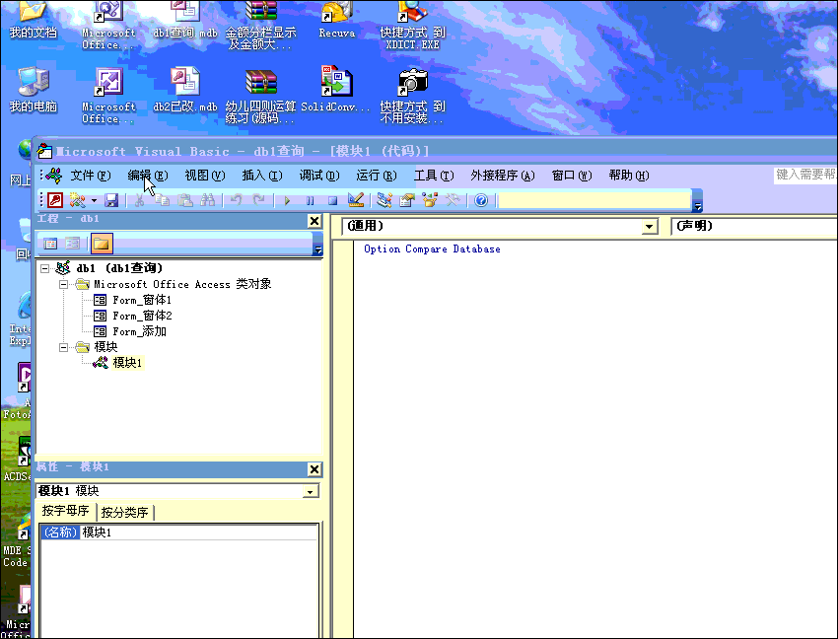
Task: Toggle Folders view in project pane
Action: [x=102, y=244]
